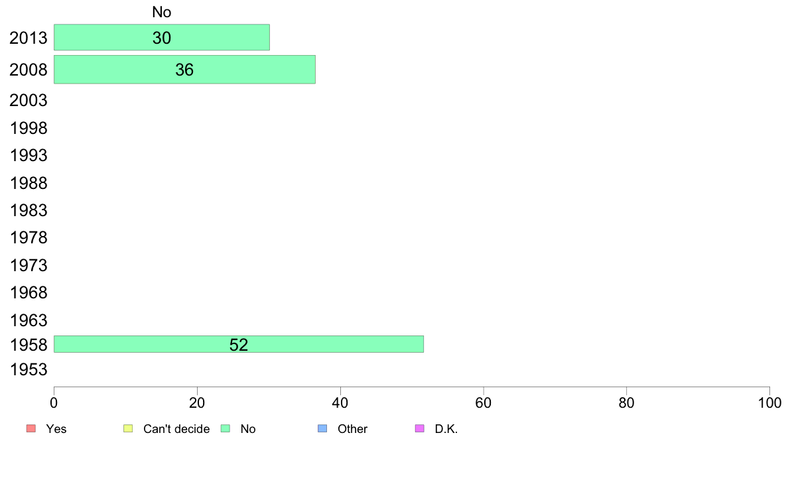Click the Other legend text

(352, 429)
